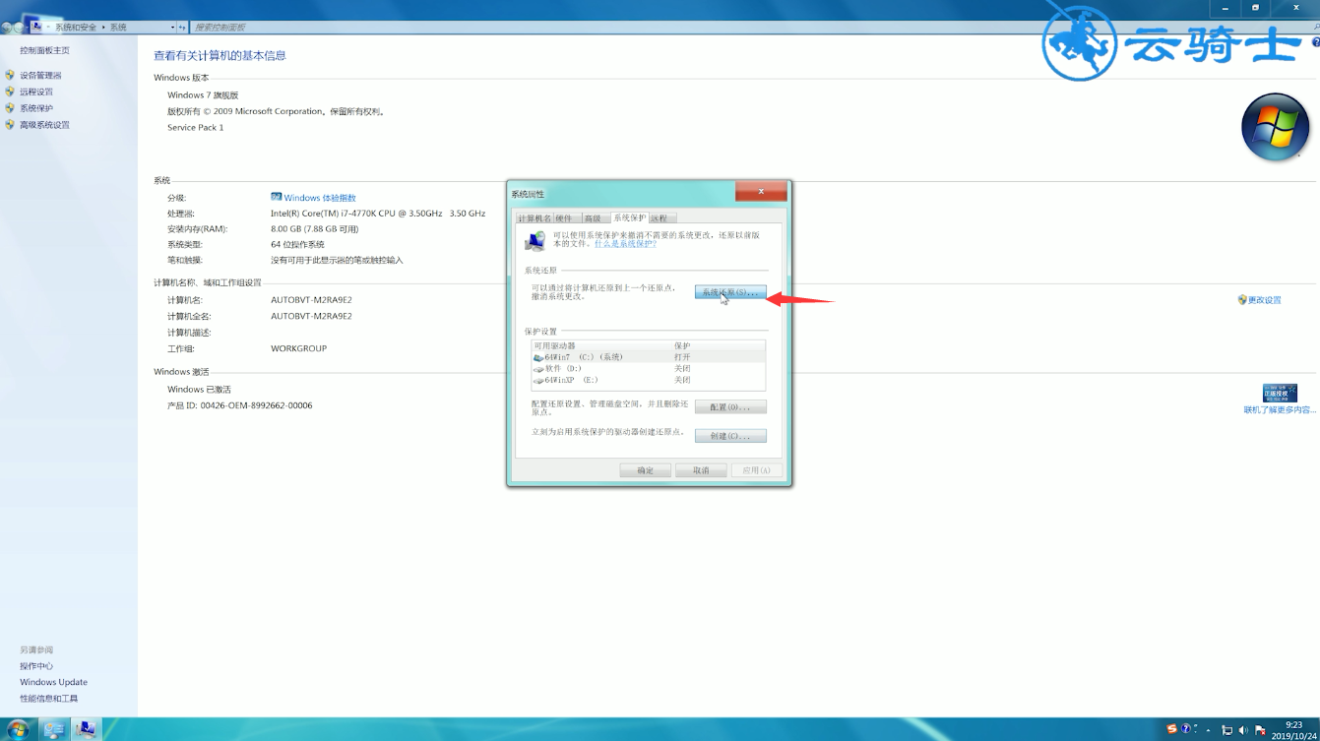Open Windows Update under 另请参阅
This screenshot has width=1320, height=741.
click(53, 682)
